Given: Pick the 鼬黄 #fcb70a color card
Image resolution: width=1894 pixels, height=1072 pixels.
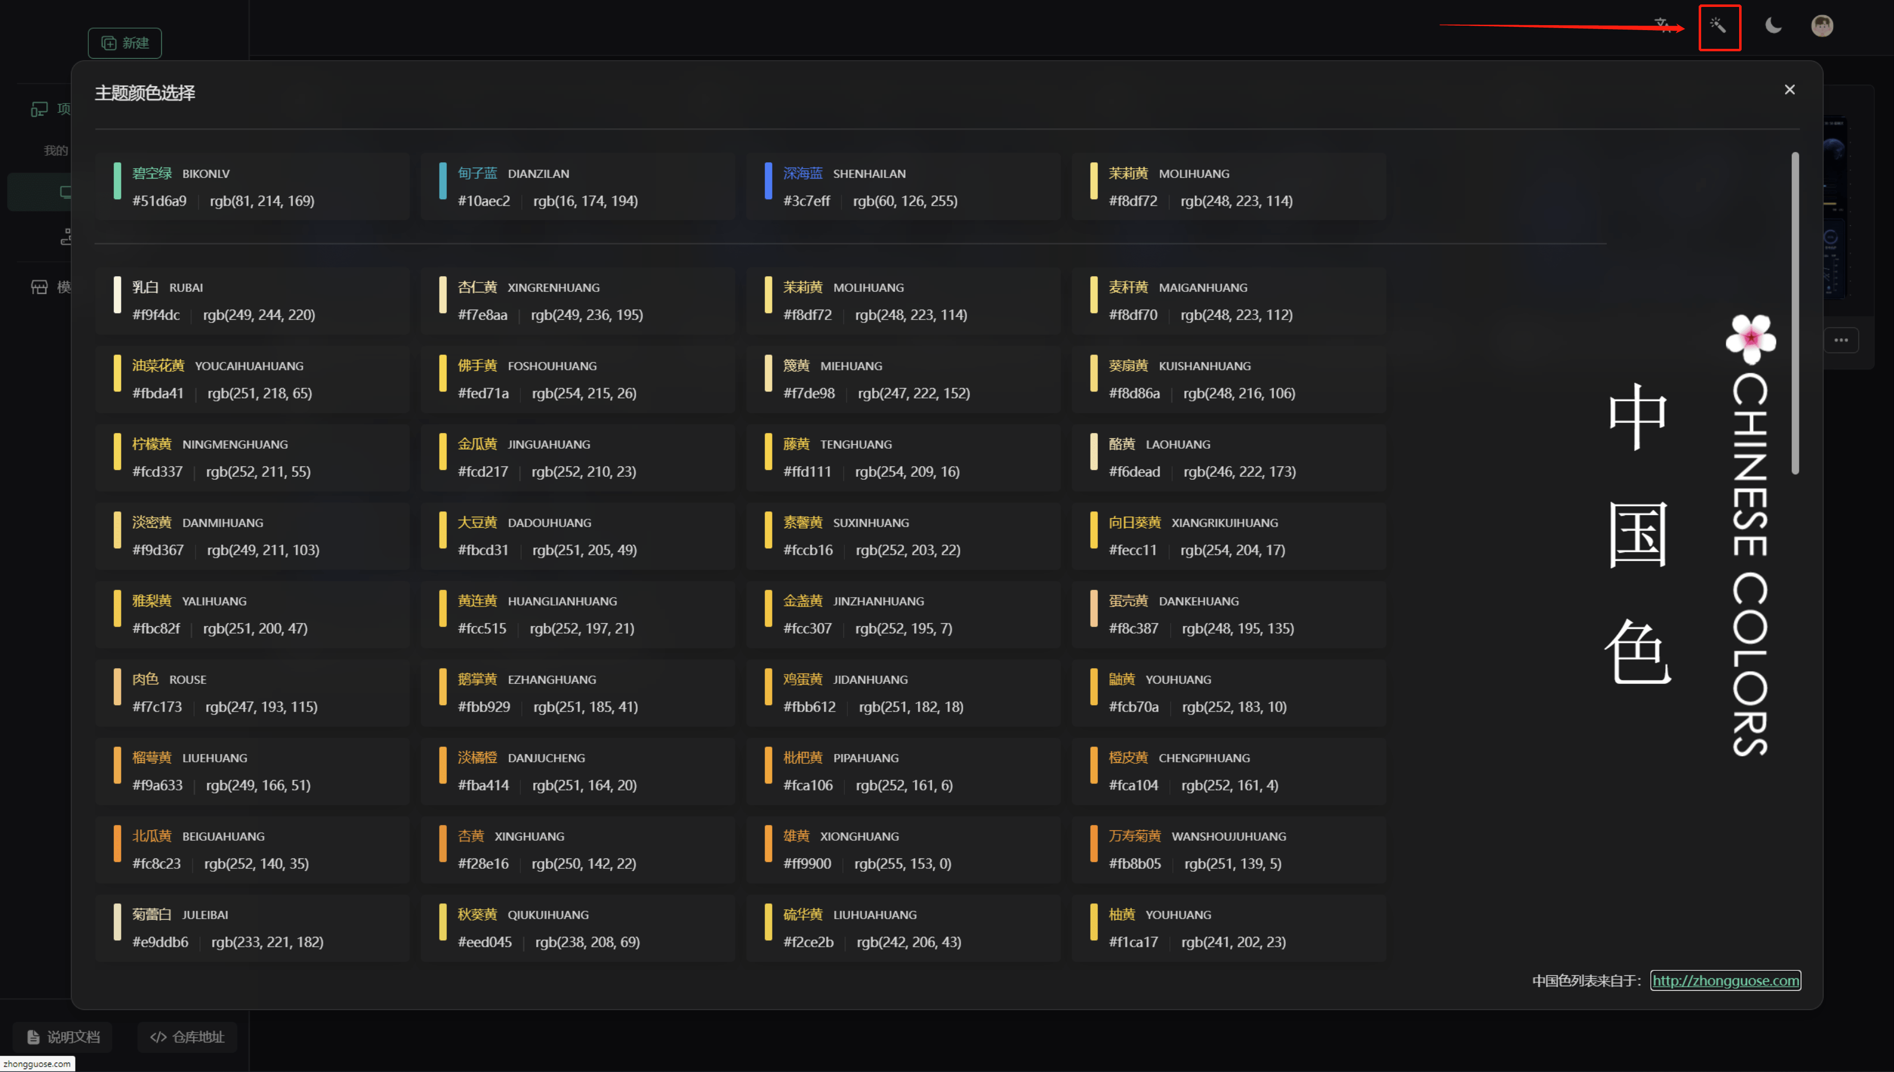Looking at the screenshot, I should coord(1228,693).
